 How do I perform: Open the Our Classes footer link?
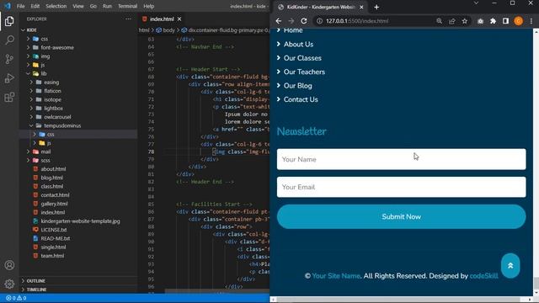coord(302,58)
